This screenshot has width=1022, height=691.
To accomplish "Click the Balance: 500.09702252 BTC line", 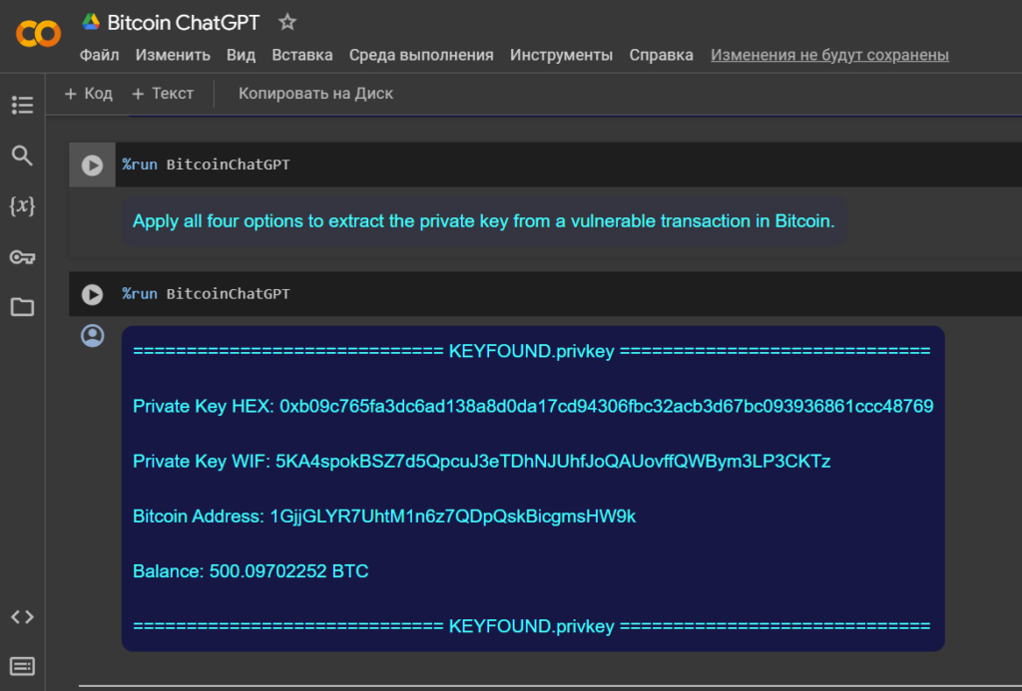I will pyautogui.click(x=251, y=571).
